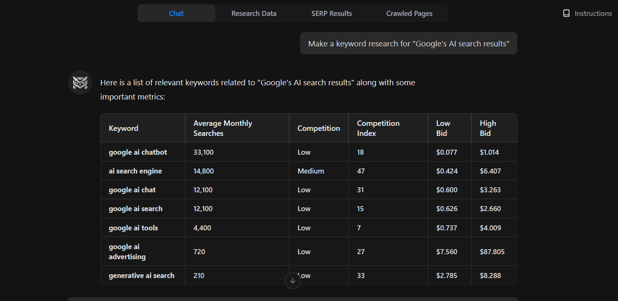Screen dimensions: 618x301
Task: Sort by the Average Monthly Searches column
Action: click(222, 128)
